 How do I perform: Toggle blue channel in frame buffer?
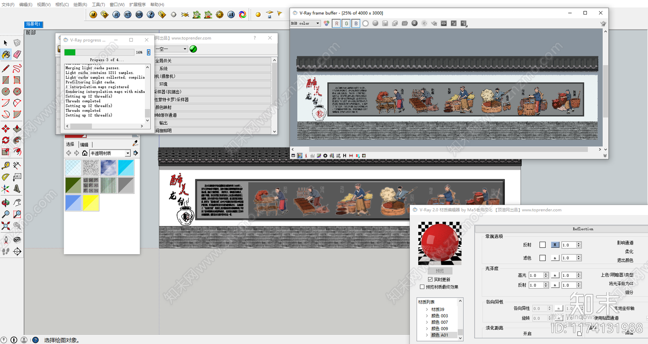[356, 23]
